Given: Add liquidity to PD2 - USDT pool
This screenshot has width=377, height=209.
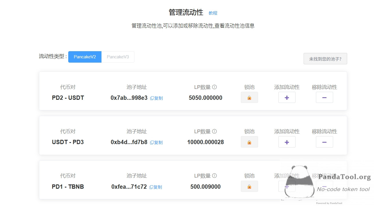Looking at the screenshot, I should coord(287,97).
